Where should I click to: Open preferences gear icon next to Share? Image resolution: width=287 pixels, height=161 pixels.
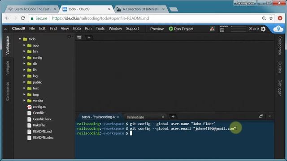point(263,29)
